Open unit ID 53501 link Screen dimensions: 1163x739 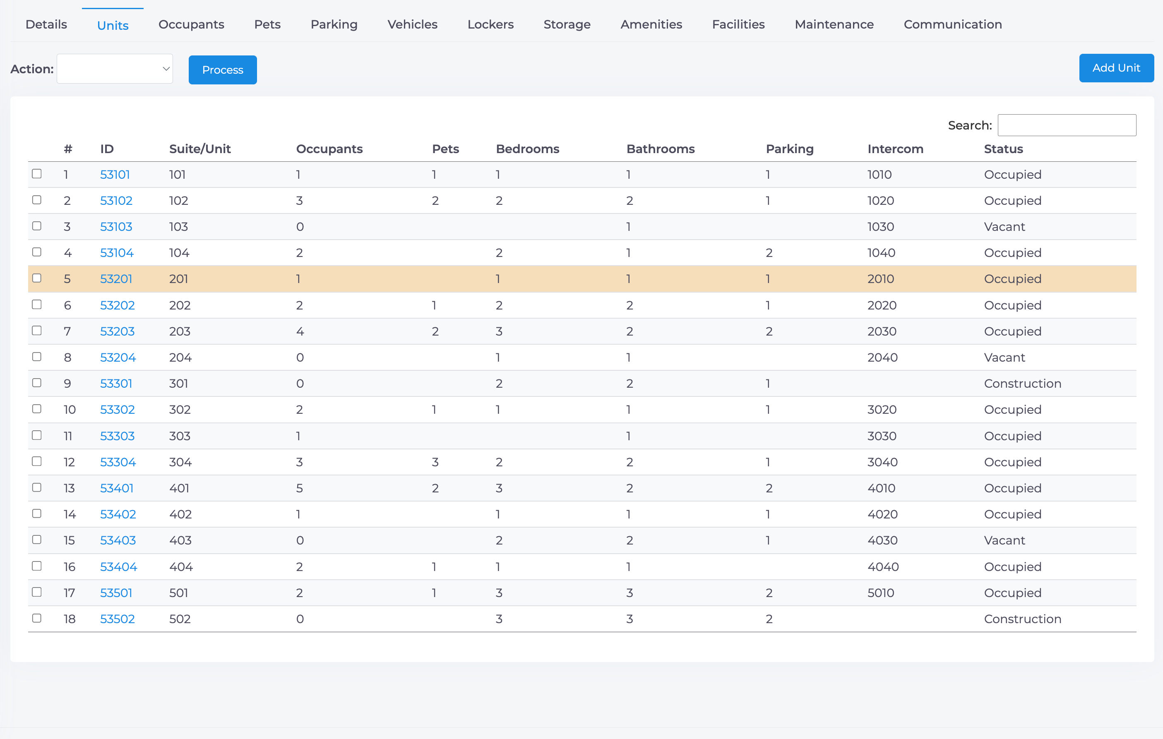(116, 593)
